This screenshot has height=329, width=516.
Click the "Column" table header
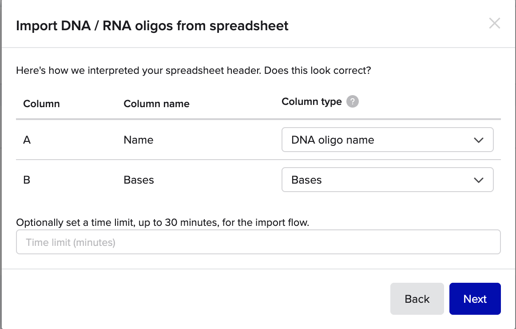tap(41, 104)
